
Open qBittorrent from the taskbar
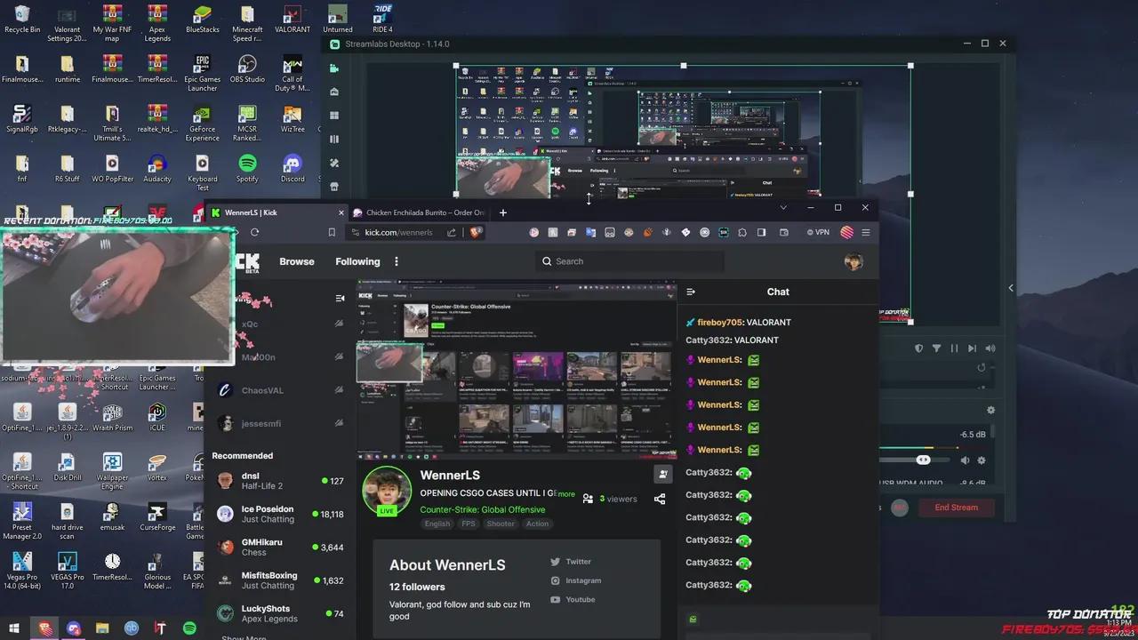[x=132, y=628]
